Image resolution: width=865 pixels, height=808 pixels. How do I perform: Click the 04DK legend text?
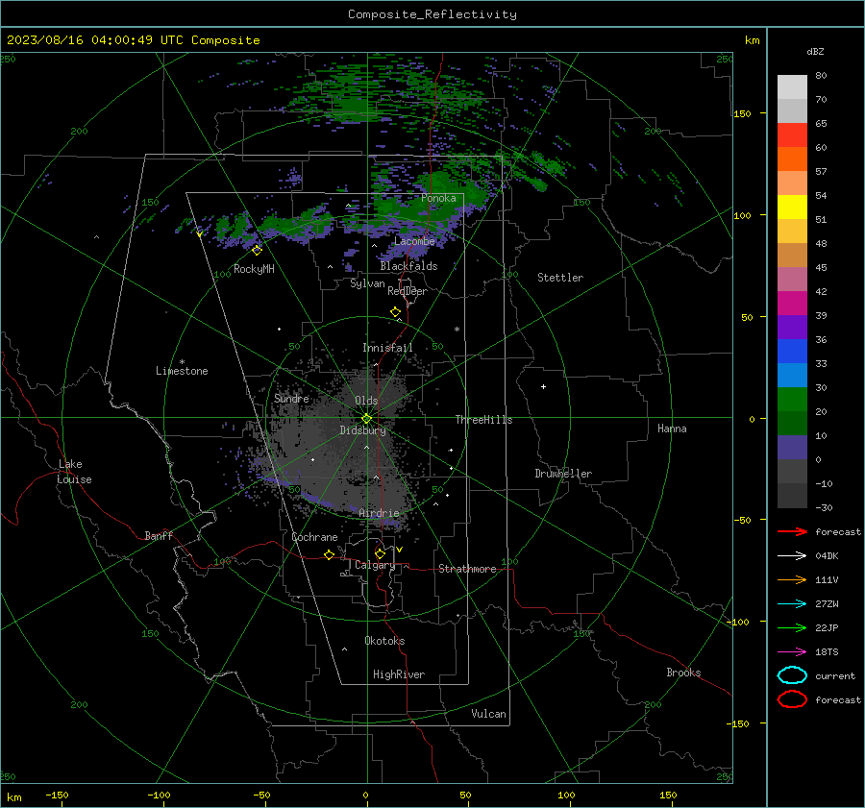click(x=827, y=555)
